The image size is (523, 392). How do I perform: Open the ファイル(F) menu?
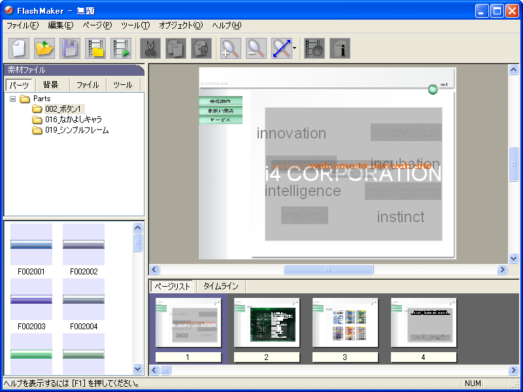click(x=23, y=25)
